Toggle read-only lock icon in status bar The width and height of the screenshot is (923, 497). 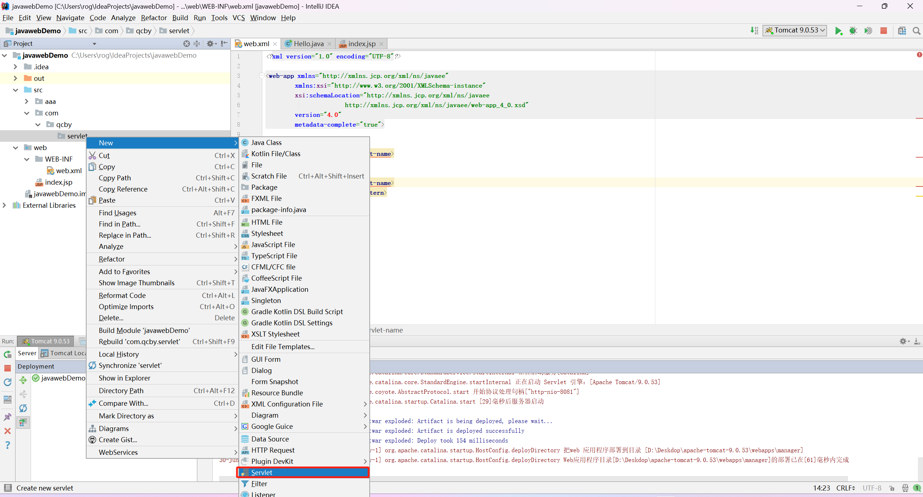click(x=892, y=488)
